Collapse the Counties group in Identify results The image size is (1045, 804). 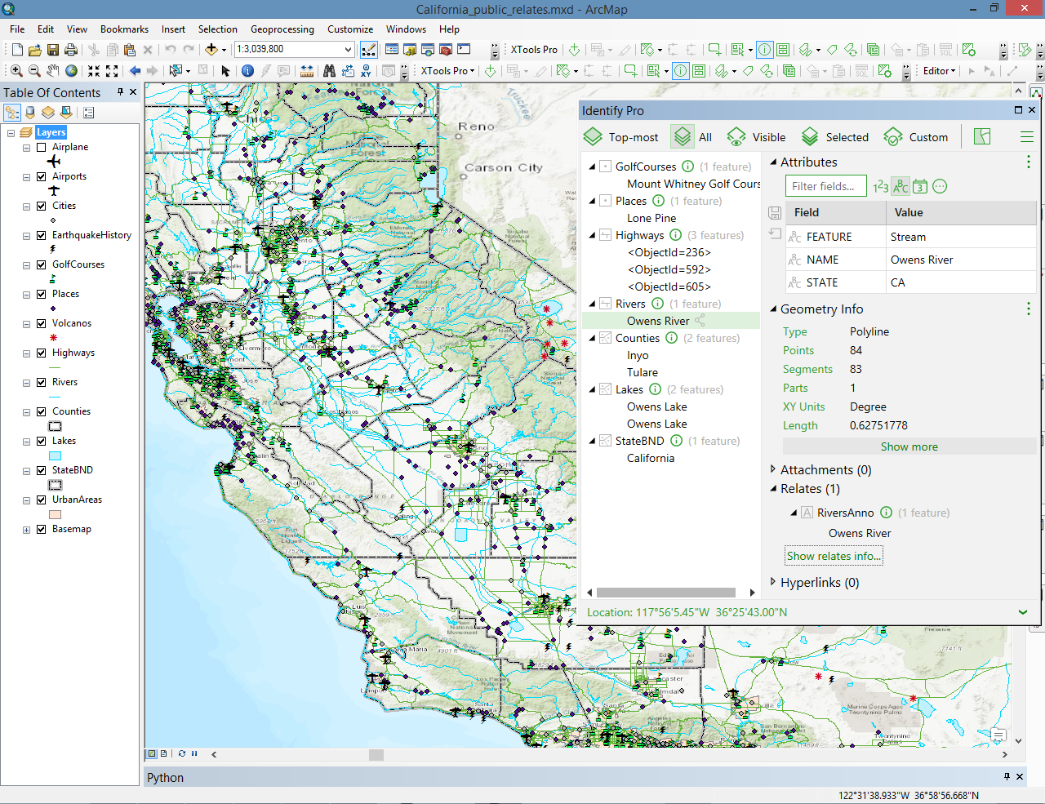point(593,338)
